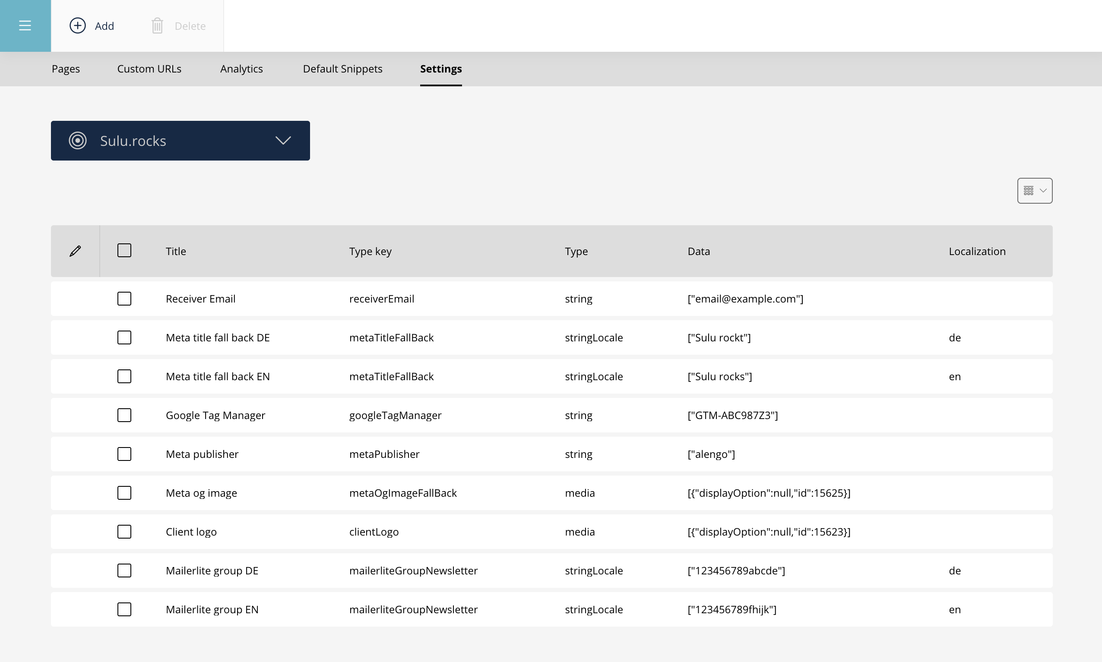Expand the Sulu.rocks webspace dropdown chevron
Screen dimensions: 1102x662
[283, 141]
